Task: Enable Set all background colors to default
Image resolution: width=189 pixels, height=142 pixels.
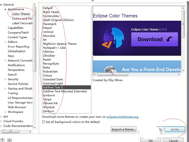Action: [x=43, y=122]
